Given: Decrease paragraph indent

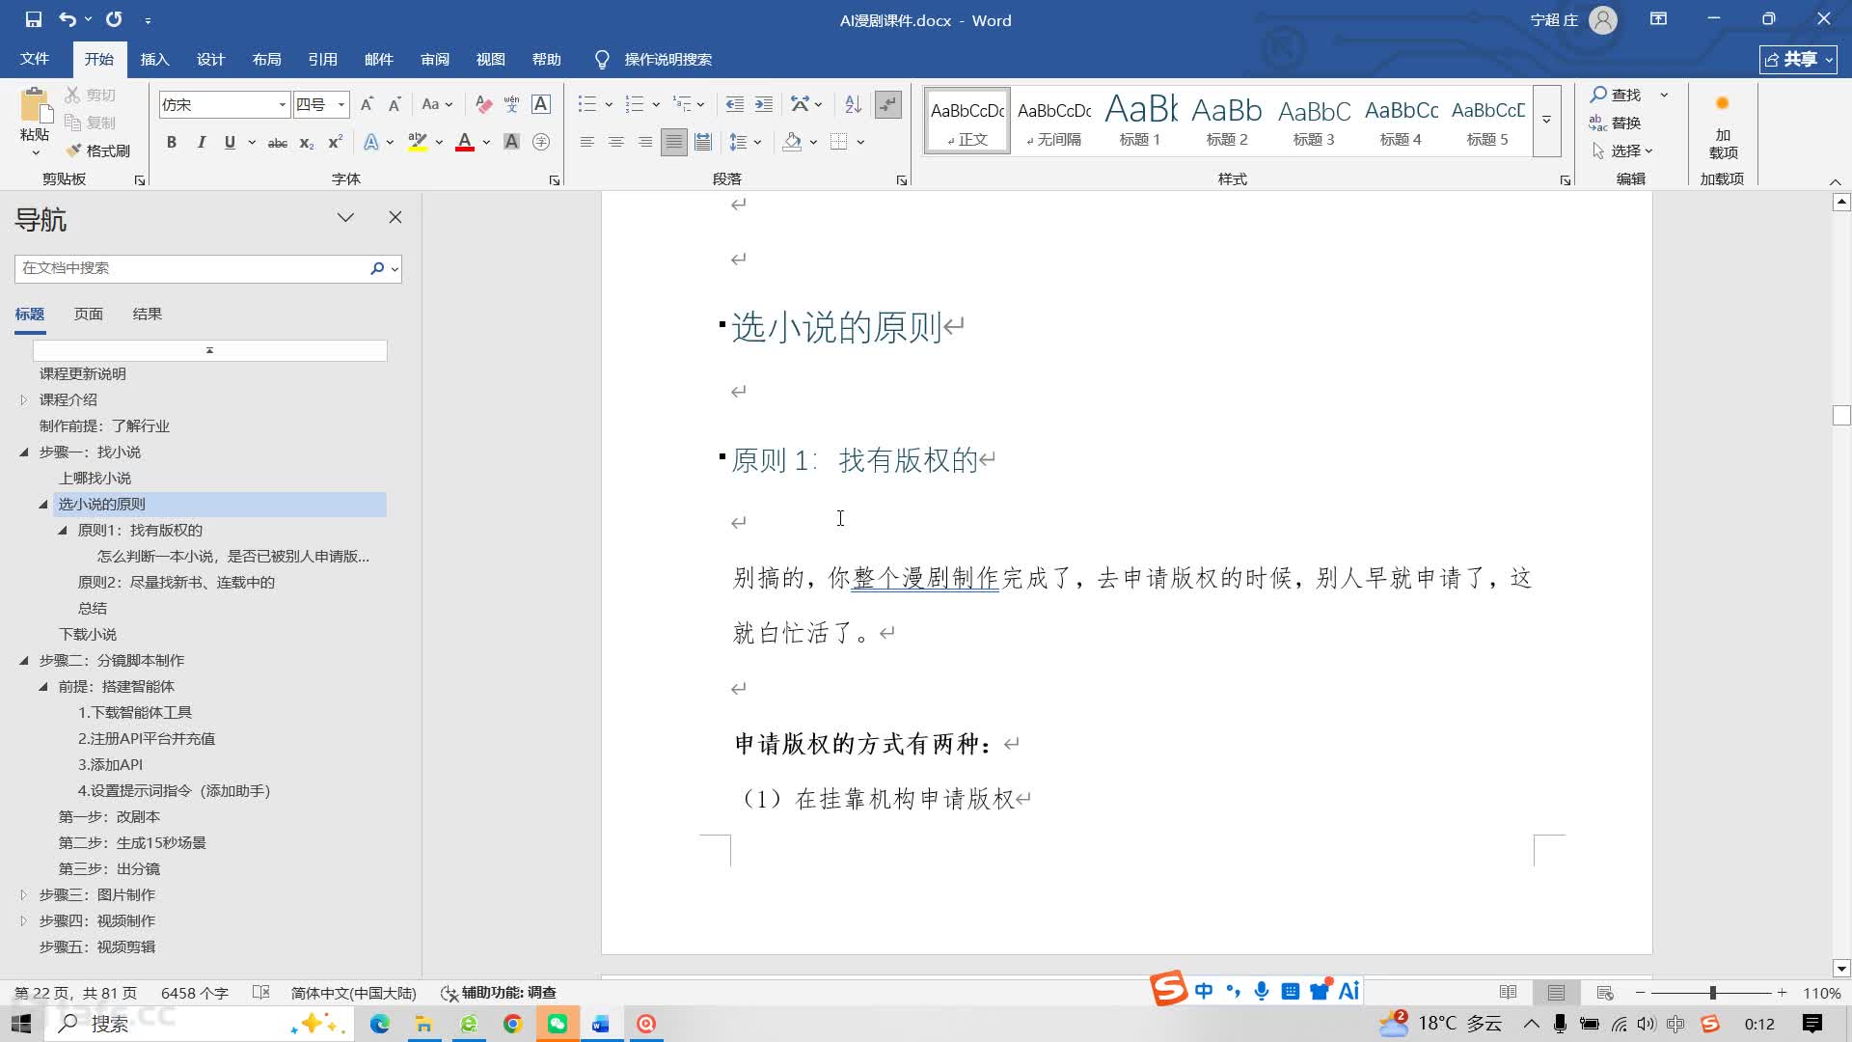Looking at the screenshot, I should (x=734, y=104).
